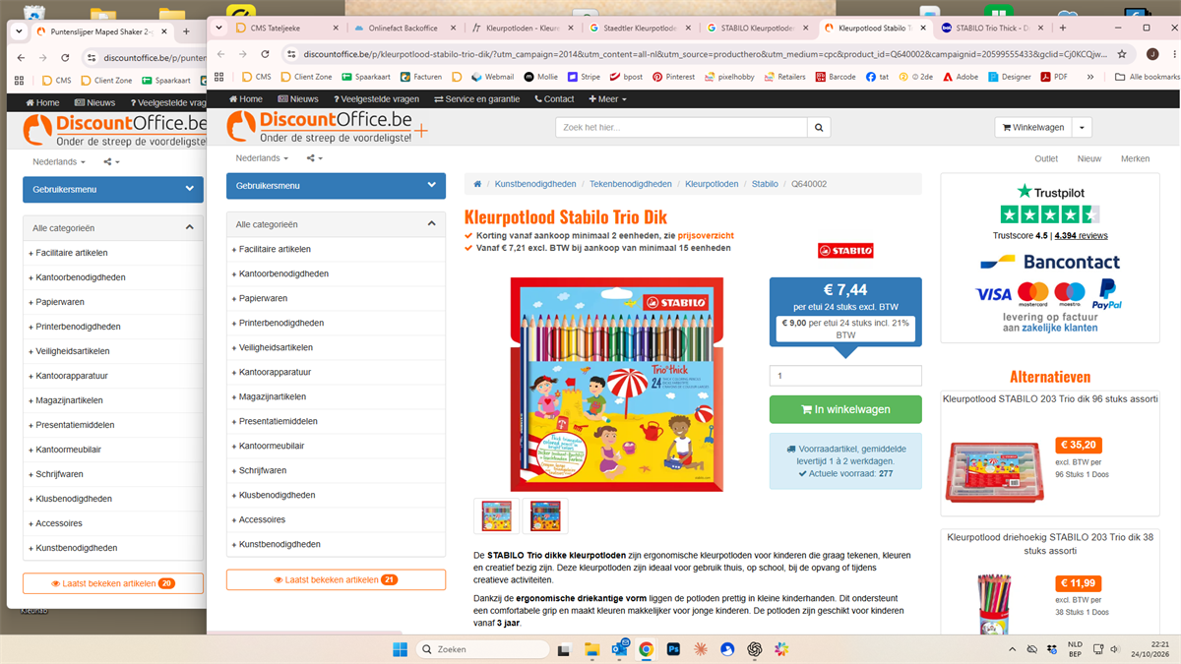Click the share icon next to Nederlands
Image resolution: width=1181 pixels, height=664 pixels.
pyautogui.click(x=314, y=158)
